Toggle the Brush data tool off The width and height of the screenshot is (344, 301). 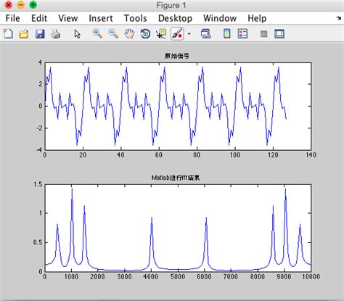coord(177,33)
